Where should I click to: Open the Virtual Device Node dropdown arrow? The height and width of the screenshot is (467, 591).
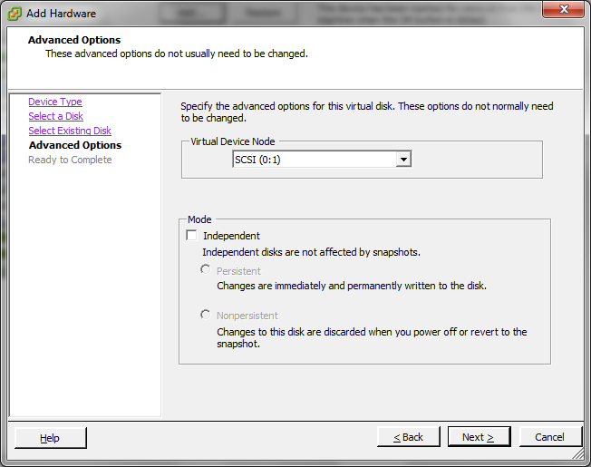403,160
